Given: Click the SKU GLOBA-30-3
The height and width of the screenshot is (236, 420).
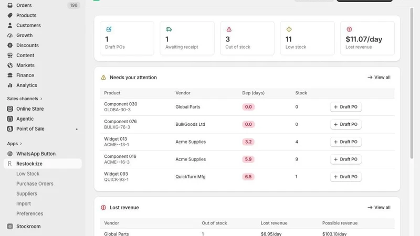Looking at the screenshot, I should [x=117, y=110].
